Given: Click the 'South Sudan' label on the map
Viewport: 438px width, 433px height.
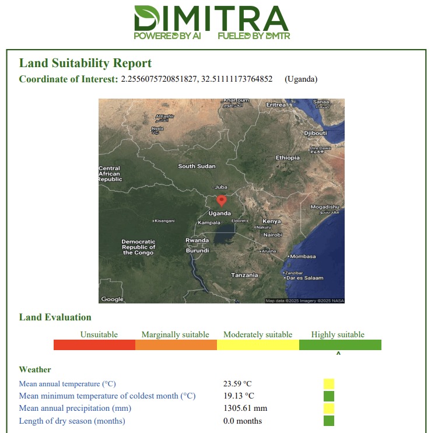Looking at the screenshot, I should coord(197,166).
